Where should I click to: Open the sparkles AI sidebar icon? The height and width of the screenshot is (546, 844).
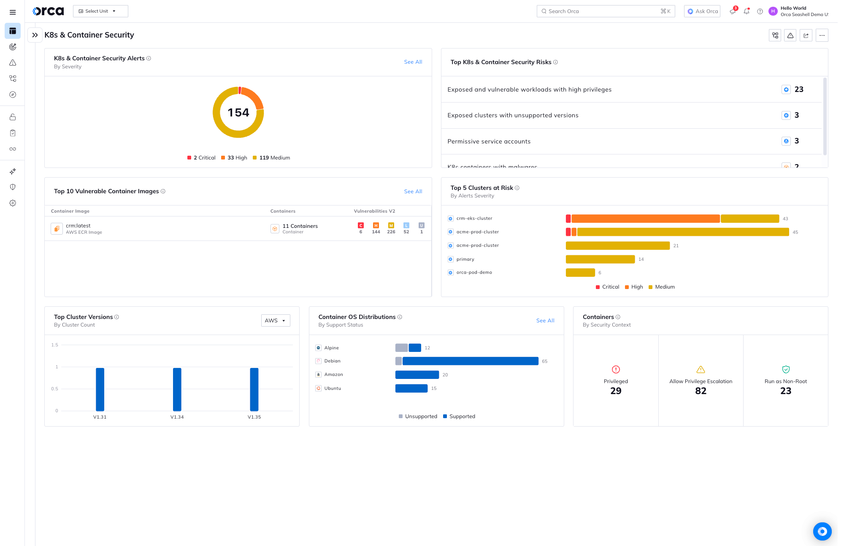(13, 171)
